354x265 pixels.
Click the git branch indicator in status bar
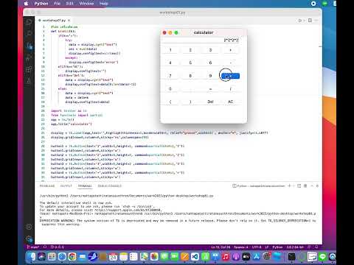point(33,247)
